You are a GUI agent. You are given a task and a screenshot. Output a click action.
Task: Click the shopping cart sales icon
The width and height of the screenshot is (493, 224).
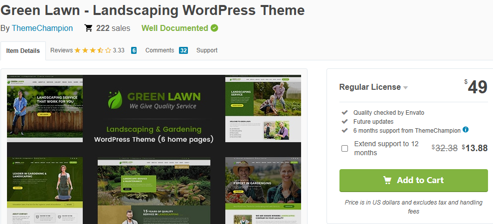click(88, 28)
